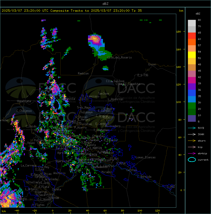Pick the bright green 20-30 dBZ legend swatch
Viewport: 211px width, 214px height.
(x=192, y=106)
